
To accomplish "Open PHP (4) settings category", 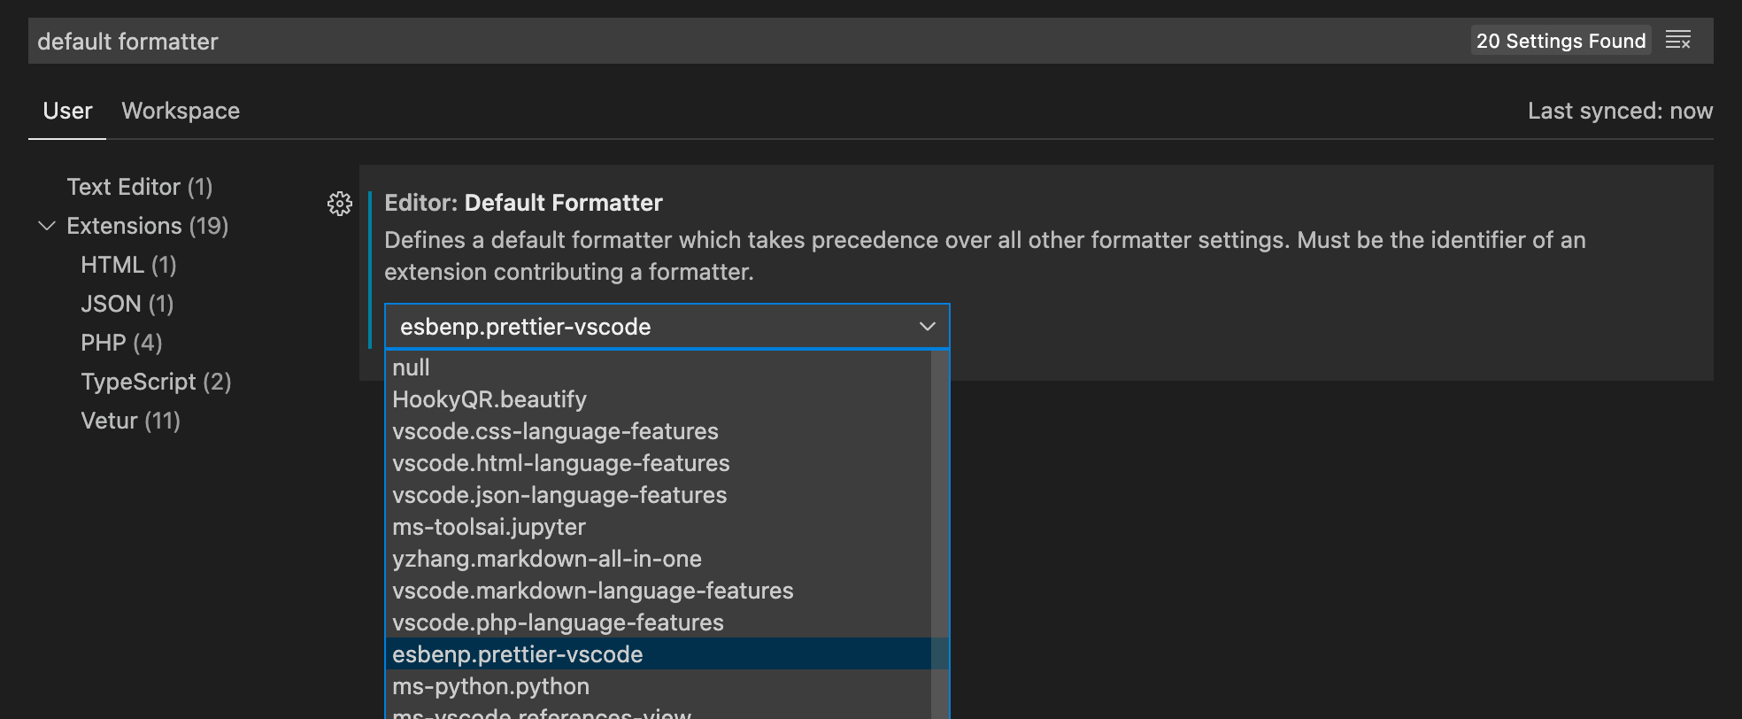I will (121, 343).
